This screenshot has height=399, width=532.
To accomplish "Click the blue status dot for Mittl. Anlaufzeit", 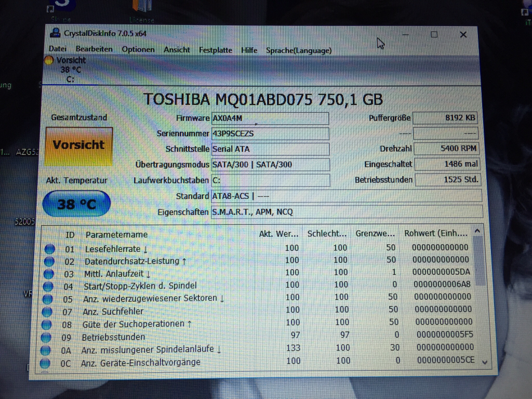I will point(48,274).
